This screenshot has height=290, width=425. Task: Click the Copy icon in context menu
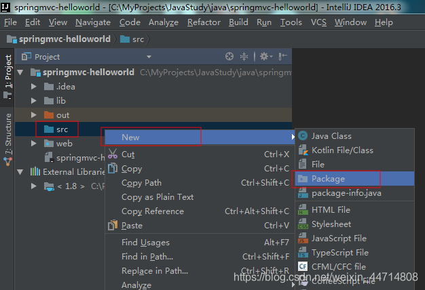(x=113, y=168)
